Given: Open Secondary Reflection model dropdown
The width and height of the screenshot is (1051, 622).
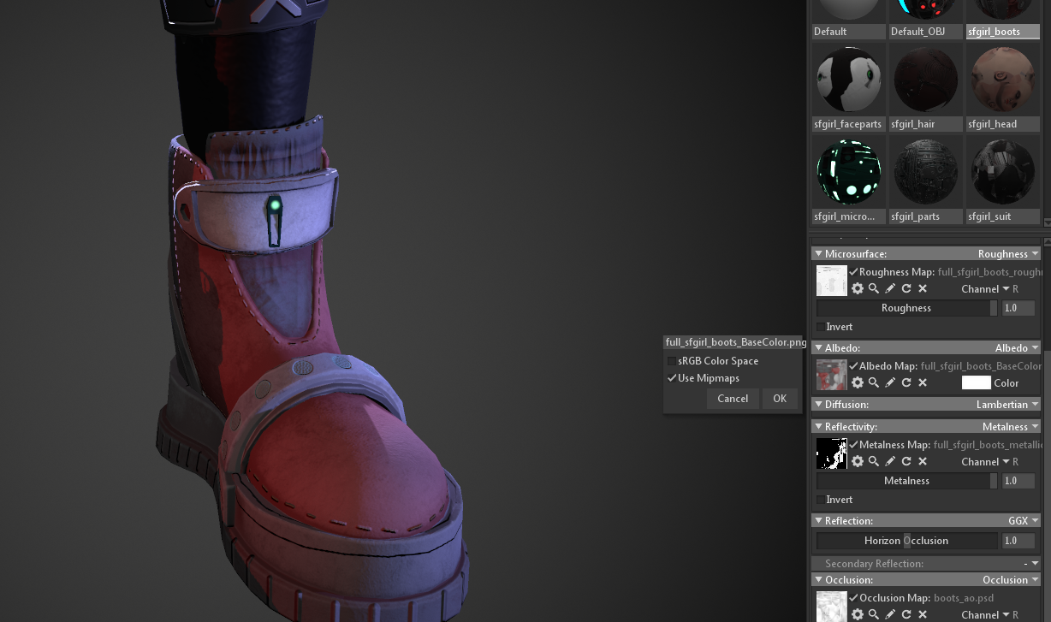Looking at the screenshot, I should click(x=1031, y=564).
